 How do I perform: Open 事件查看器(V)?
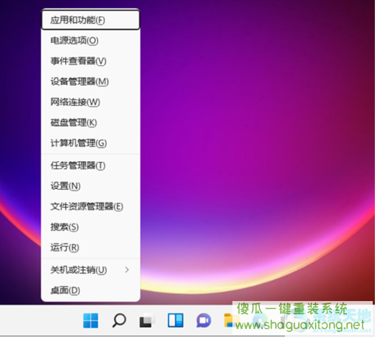point(90,61)
